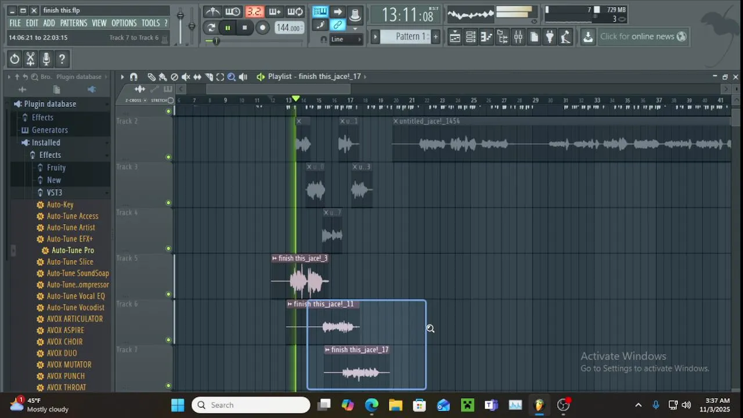Toggle typing keyboard to piano icon

pyautogui.click(x=320, y=12)
